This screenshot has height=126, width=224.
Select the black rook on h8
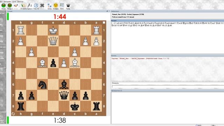click(x=21, y=106)
